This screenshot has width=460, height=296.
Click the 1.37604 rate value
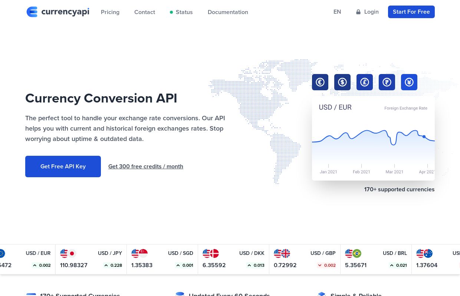pyautogui.click(x=427, y=265)
